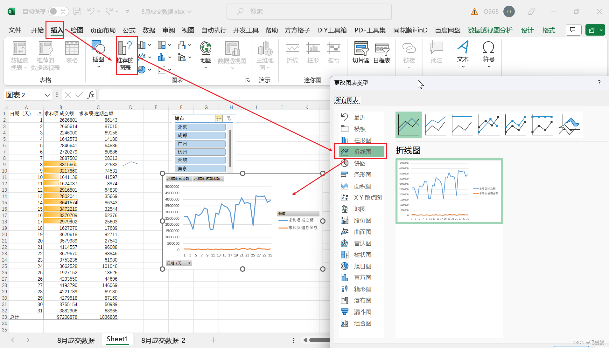Click the dialog help question mark
This screenshot has height=348, width=609.
click(x=599, y=83)
